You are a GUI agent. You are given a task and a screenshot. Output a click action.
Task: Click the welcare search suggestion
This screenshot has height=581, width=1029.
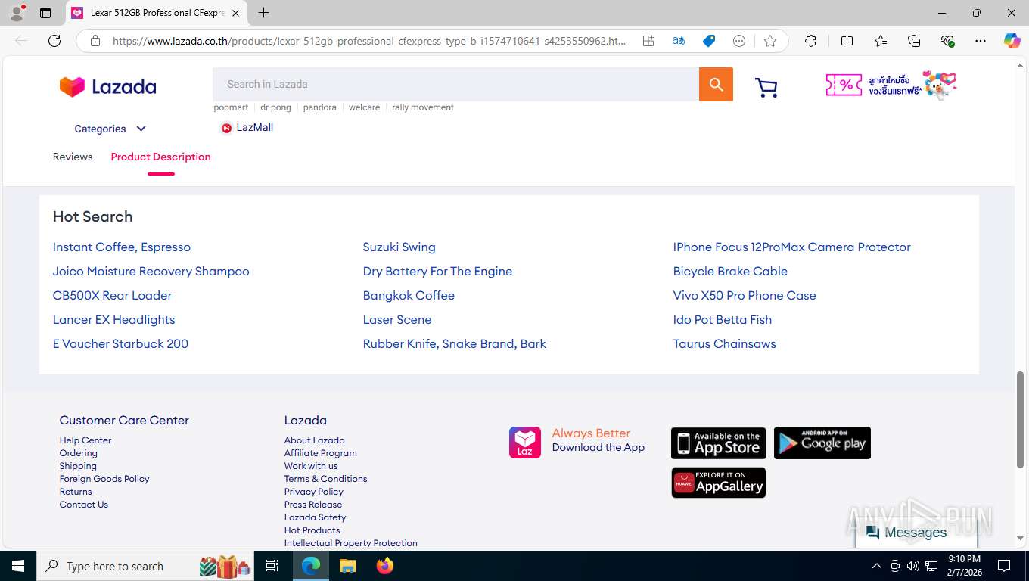pos(364,107)
